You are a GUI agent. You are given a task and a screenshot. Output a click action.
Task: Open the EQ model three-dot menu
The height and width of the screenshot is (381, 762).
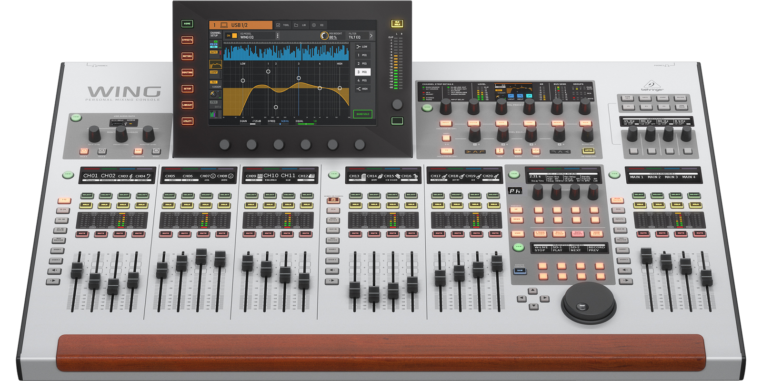pos(278,36)
